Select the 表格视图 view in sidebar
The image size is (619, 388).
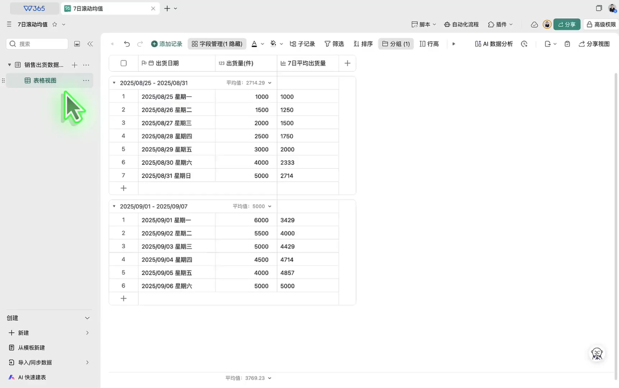[45, 80]
